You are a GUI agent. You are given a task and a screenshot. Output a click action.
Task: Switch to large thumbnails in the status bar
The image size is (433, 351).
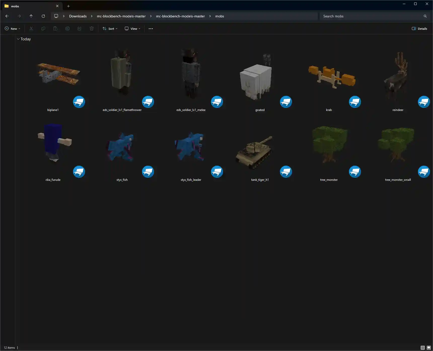(428, 347)
